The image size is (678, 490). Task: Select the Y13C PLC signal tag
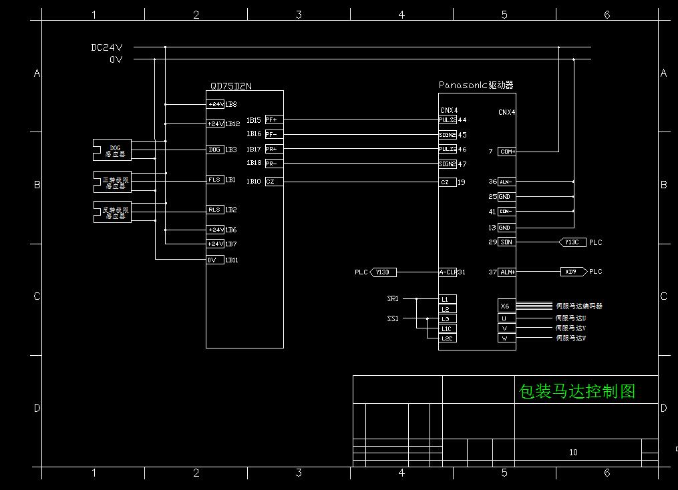point(572,242)
